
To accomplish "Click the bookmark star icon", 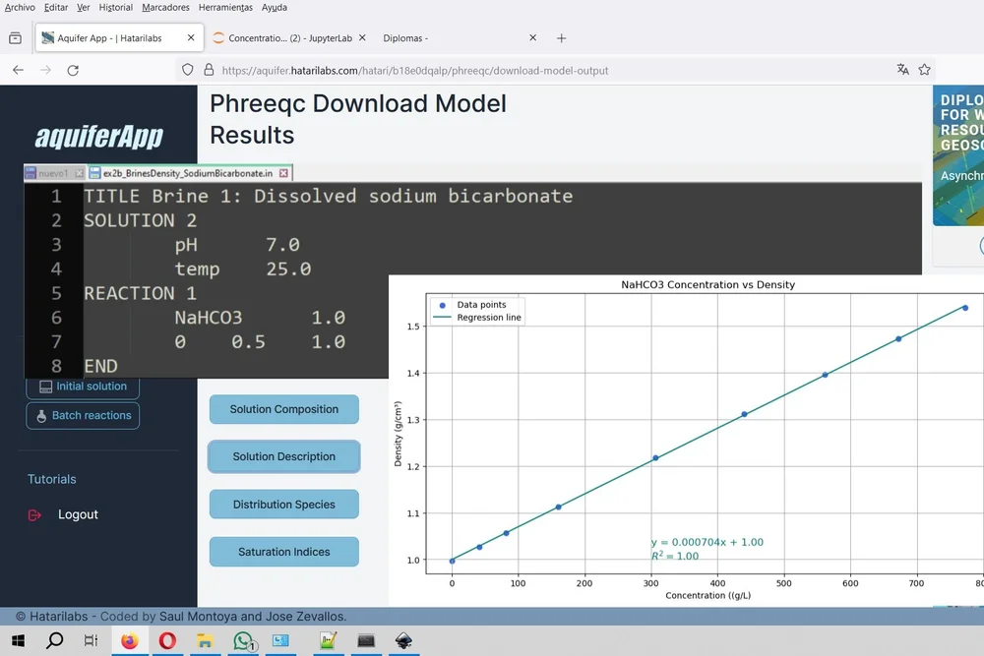I will 925,70.
